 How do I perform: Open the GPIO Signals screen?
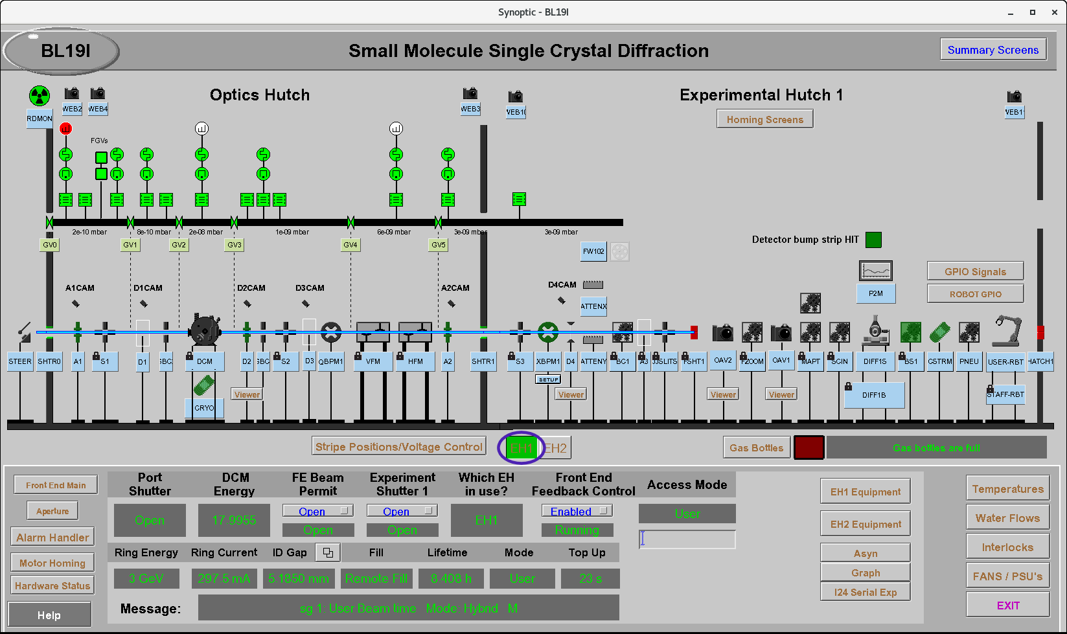(x=976, y=271)
